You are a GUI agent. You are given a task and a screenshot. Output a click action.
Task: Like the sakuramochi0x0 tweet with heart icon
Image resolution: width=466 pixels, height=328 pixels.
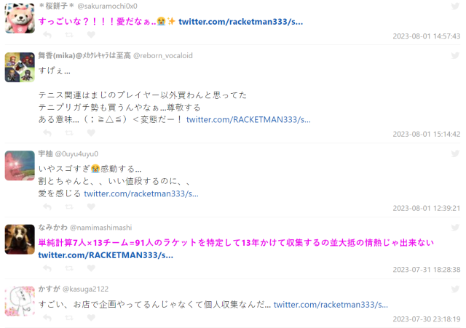pos(91,35)
